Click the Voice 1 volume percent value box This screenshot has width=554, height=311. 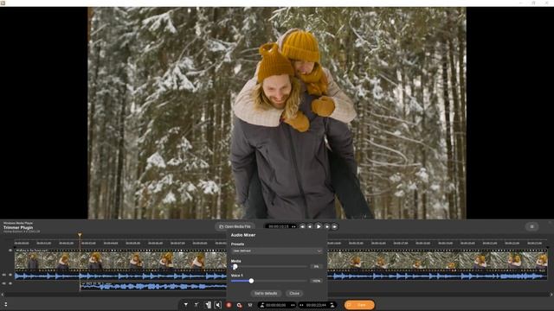coord(317,281)
